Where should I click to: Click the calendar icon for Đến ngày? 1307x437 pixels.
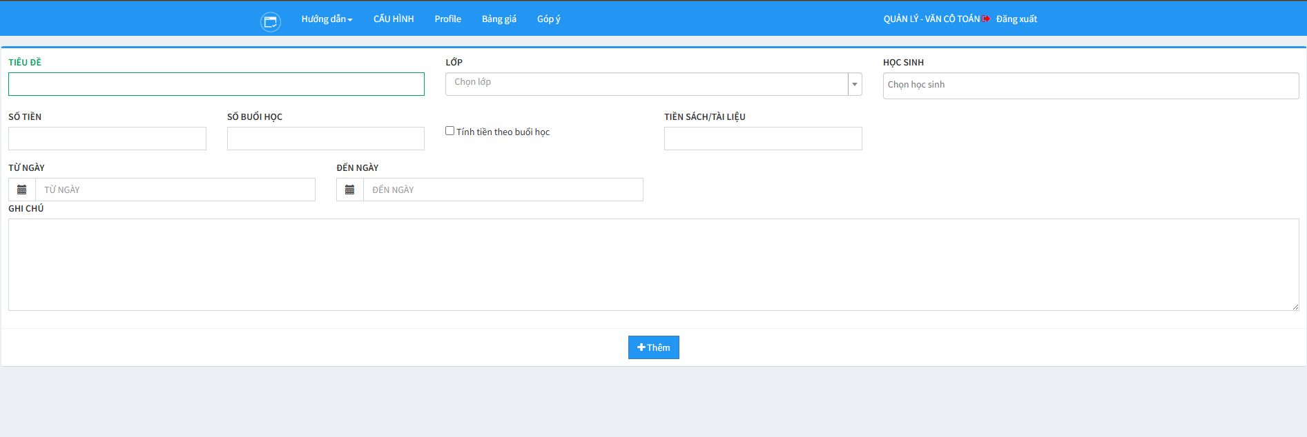click(x=350, y=190)
